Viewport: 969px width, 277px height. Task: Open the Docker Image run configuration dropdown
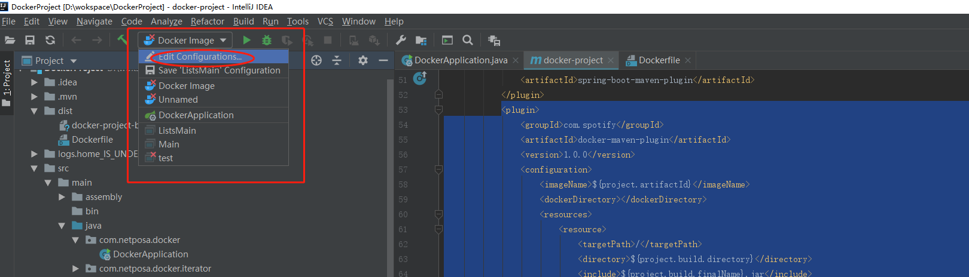point(185,40)
